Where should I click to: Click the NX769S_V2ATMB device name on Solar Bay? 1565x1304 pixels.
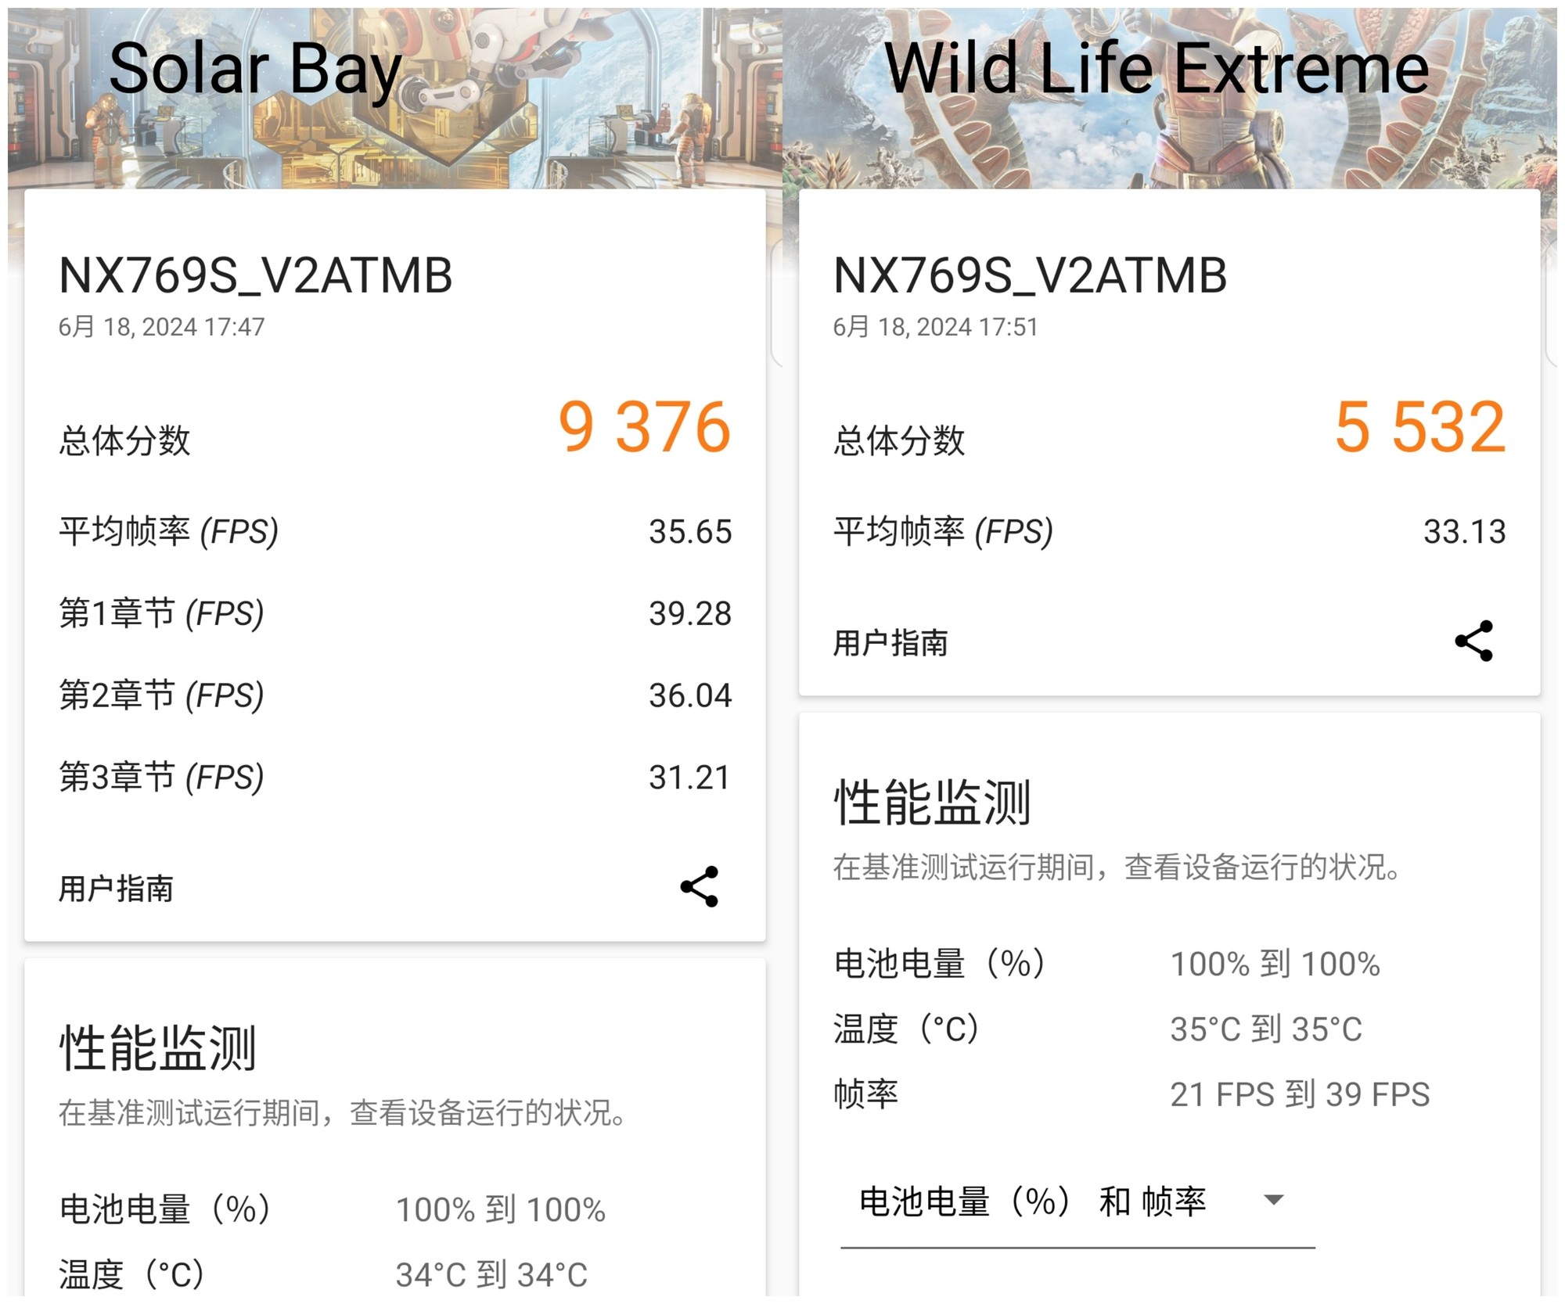point(258,275)
